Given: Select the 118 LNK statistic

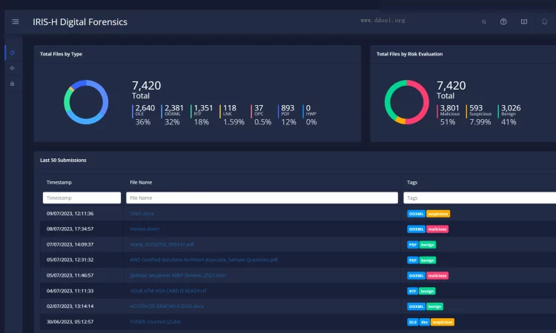Looking at the screenshot, I should [232, 115].
